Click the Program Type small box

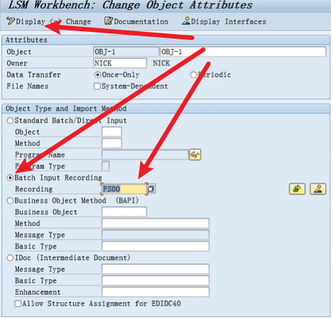(105, 166)
